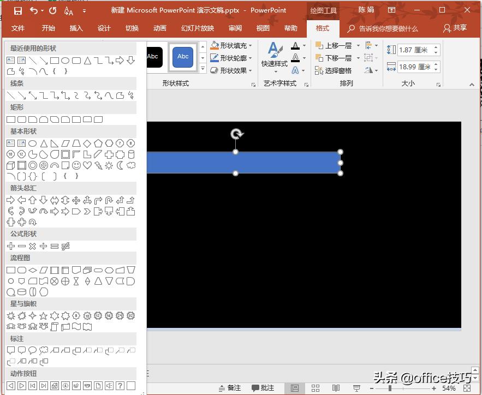Select the division sign formula shape
The height and width of the screenshot is (395, 482).
44,246
